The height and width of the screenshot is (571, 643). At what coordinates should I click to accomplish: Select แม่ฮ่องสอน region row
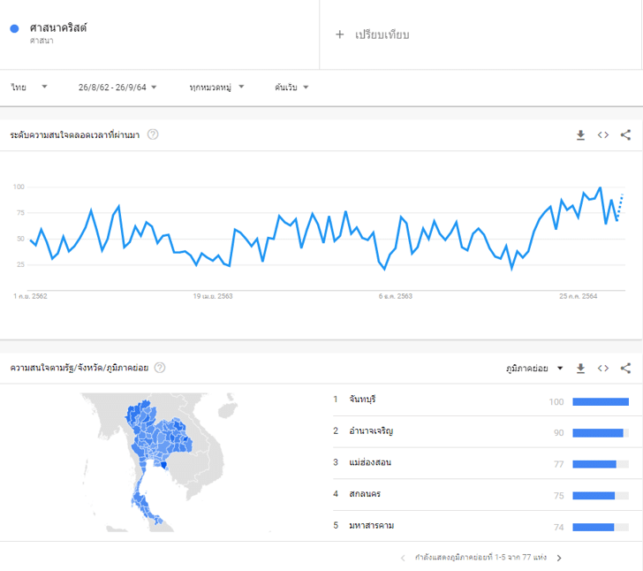(x=370, y=462)
